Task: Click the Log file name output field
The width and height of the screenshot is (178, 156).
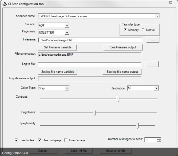Action: coord(90,79)
